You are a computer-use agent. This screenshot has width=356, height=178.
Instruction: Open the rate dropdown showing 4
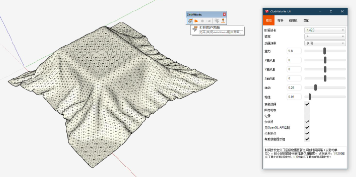(325, 36)
